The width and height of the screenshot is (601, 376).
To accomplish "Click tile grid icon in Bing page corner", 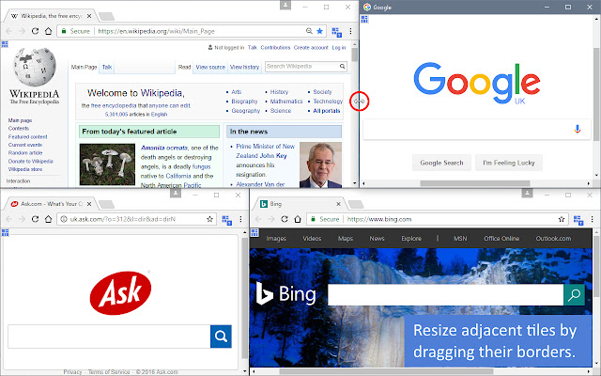I will pos(254,232).
